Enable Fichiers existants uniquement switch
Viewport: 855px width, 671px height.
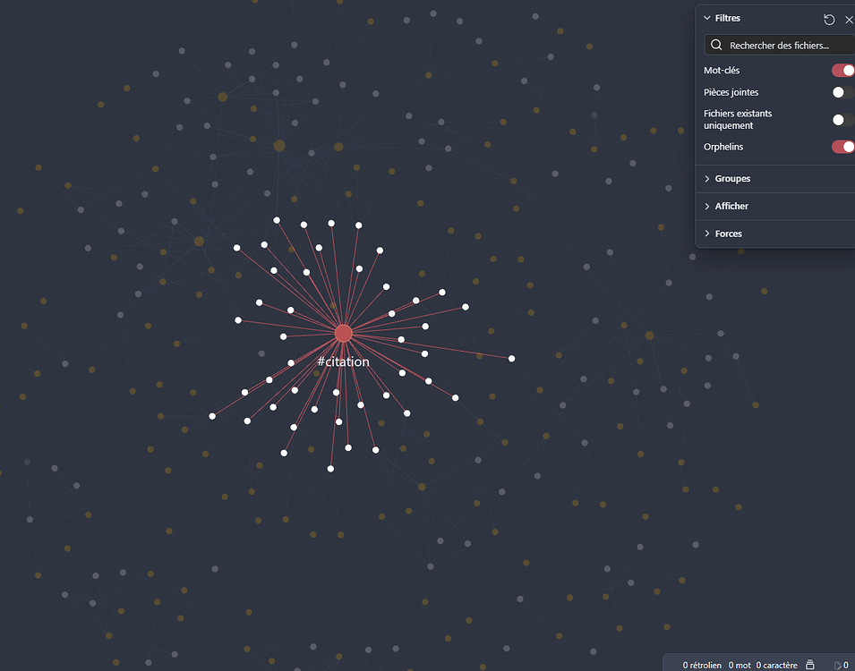[x=843, y=119]
